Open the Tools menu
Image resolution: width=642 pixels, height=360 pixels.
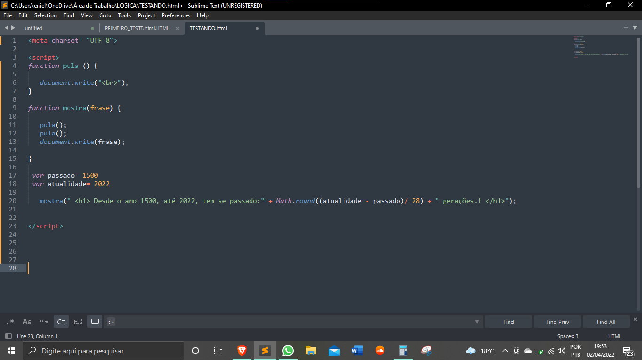coord(125,15)
